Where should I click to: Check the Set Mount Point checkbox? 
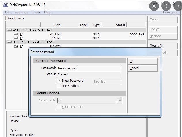59,107
